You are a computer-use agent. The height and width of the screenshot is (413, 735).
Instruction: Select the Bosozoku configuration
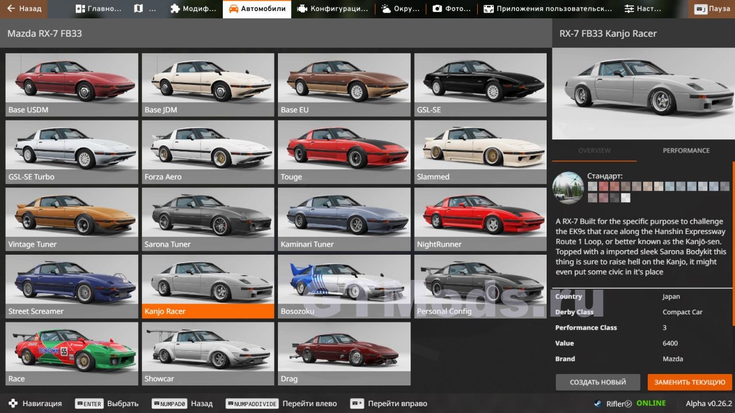coord(344,287)
